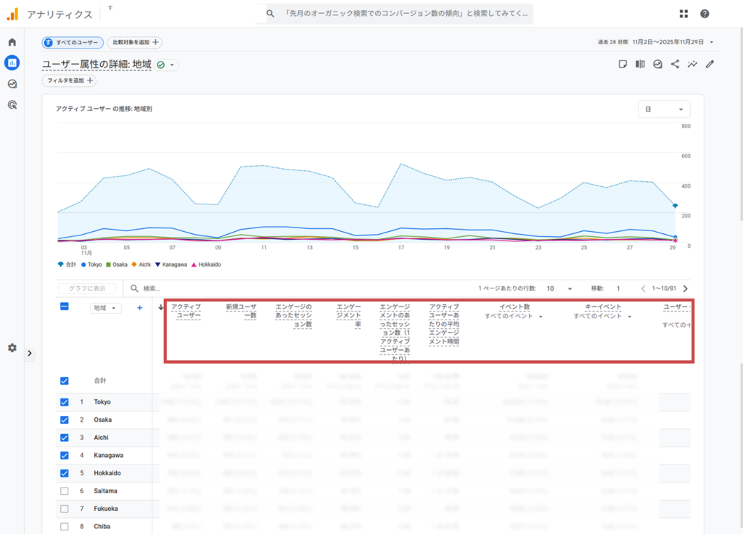
Task: Open Admin settings gear icon
Action: click(12, 348)
